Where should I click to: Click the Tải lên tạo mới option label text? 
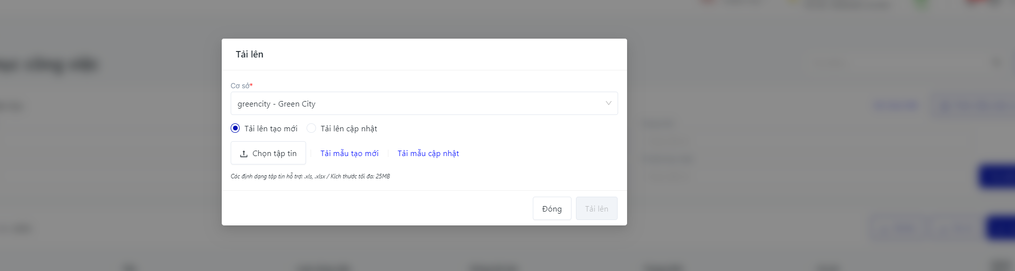[271, 129]
